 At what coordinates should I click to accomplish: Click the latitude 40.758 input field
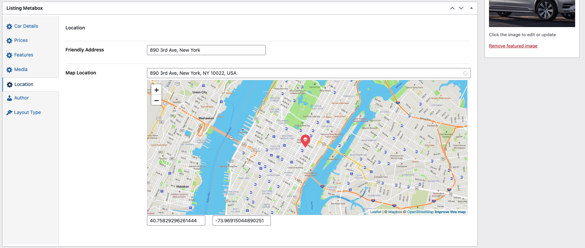coord(176,221)
